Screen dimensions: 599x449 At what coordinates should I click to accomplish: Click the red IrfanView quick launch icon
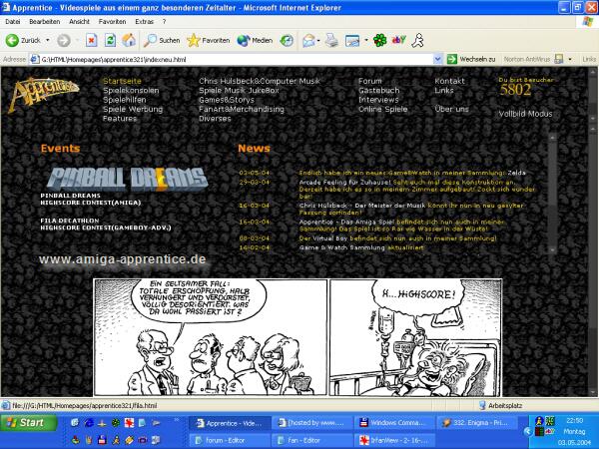[x=129, y=423]
